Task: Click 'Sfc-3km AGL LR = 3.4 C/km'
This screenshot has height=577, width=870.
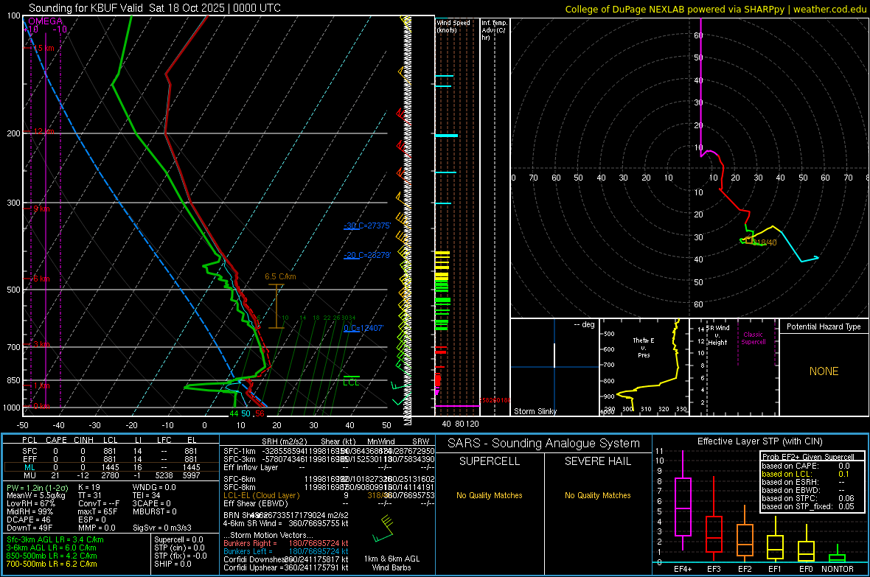Action: (55, 539)
